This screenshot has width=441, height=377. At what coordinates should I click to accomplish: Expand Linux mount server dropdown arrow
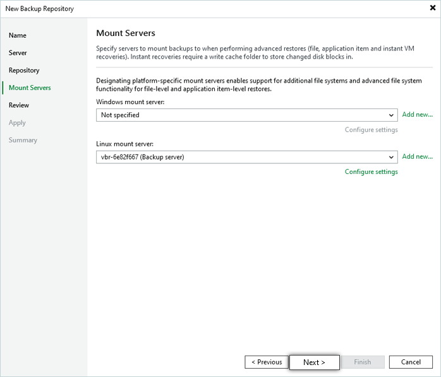point(392,157)
